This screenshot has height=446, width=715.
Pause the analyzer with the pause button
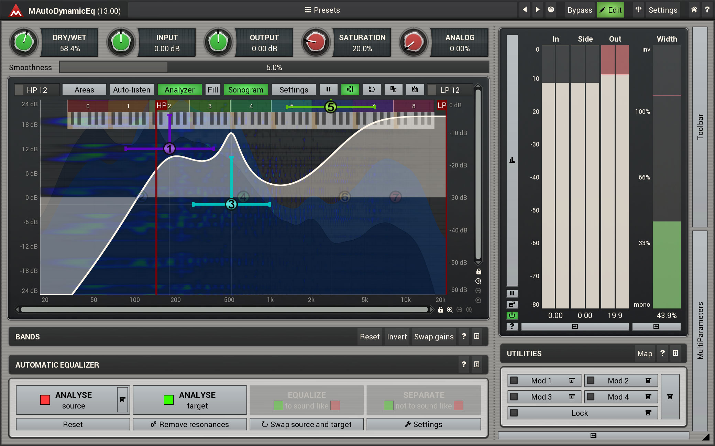pos(328,90)
